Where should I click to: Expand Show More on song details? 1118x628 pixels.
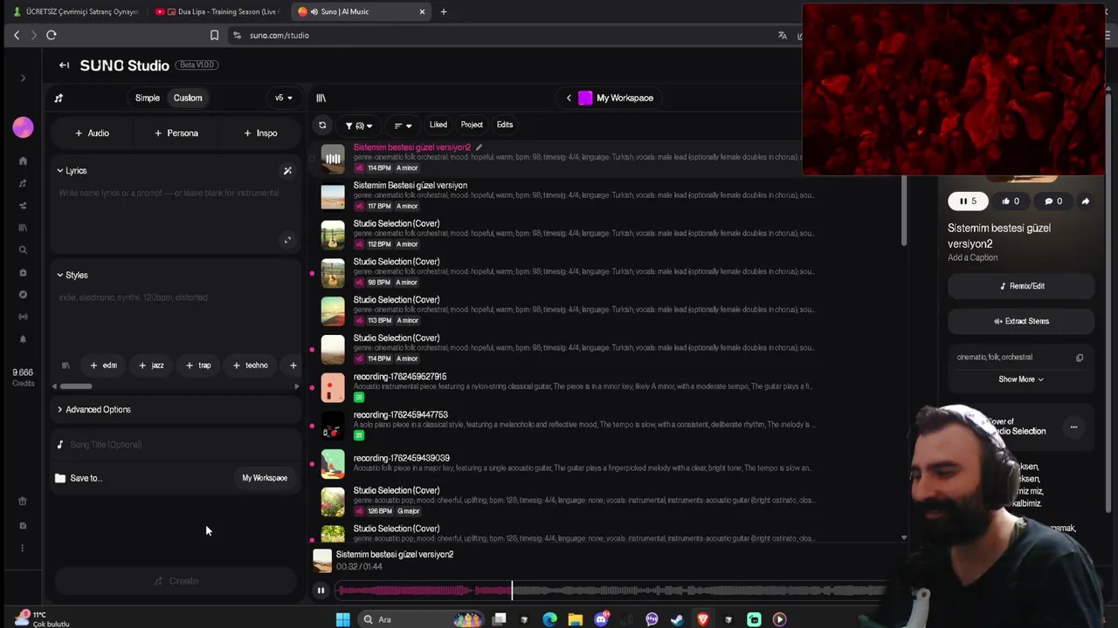(x=1021, y=379)
